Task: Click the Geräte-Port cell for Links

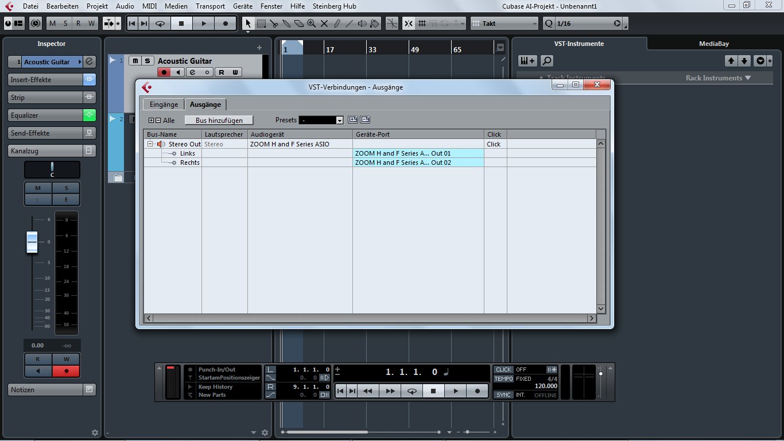Action: pos(418,153)
